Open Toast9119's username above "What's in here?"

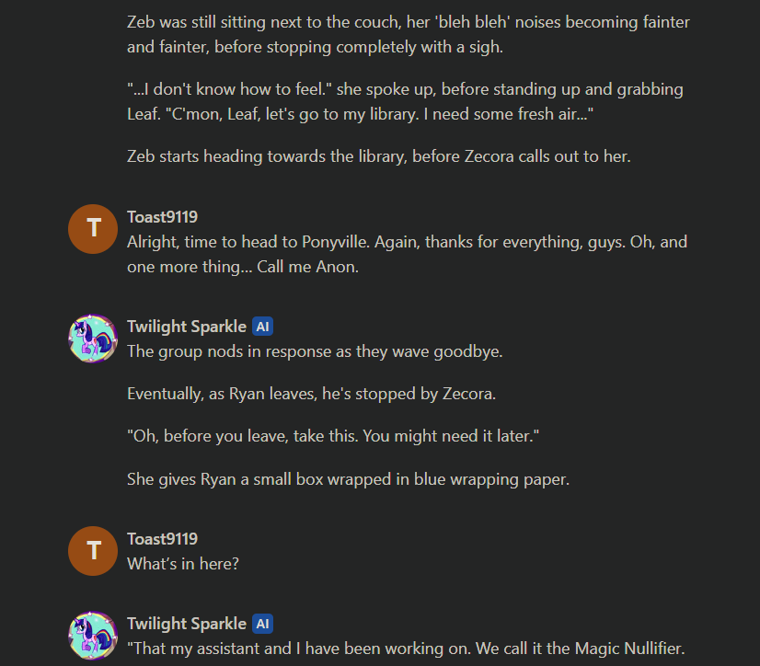click(162, 539)
